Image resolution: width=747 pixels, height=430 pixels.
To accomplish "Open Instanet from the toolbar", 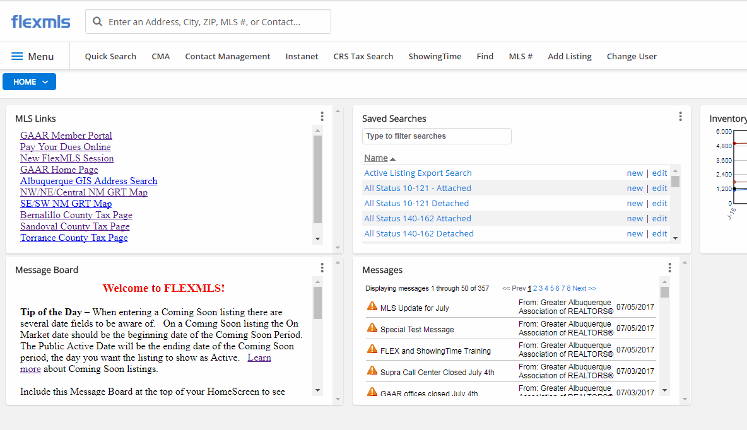I will point(302,56).
